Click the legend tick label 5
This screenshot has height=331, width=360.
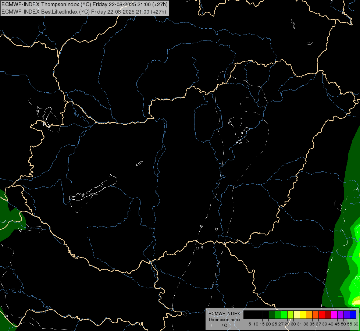point(250,324)
